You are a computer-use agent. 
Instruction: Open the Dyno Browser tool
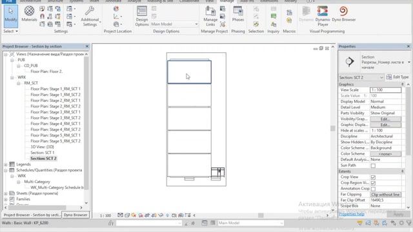[x=343, y=14]
